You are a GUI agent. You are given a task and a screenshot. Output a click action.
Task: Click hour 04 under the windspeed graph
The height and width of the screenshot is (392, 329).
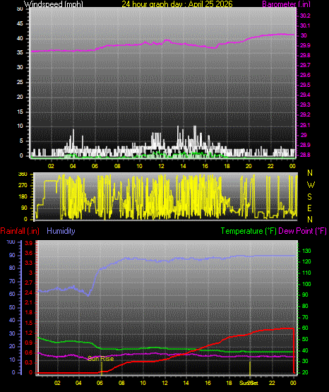(x=73, y=166)
